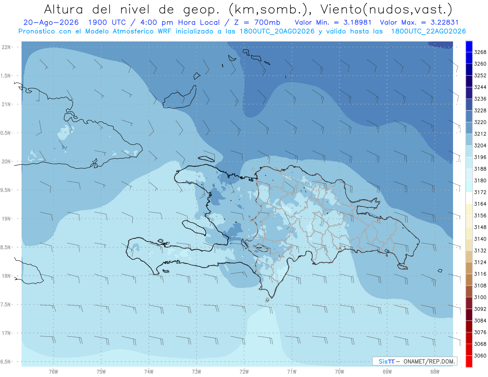Click the '70W' longitude label
488x377 pixels.
click(340, 372)
